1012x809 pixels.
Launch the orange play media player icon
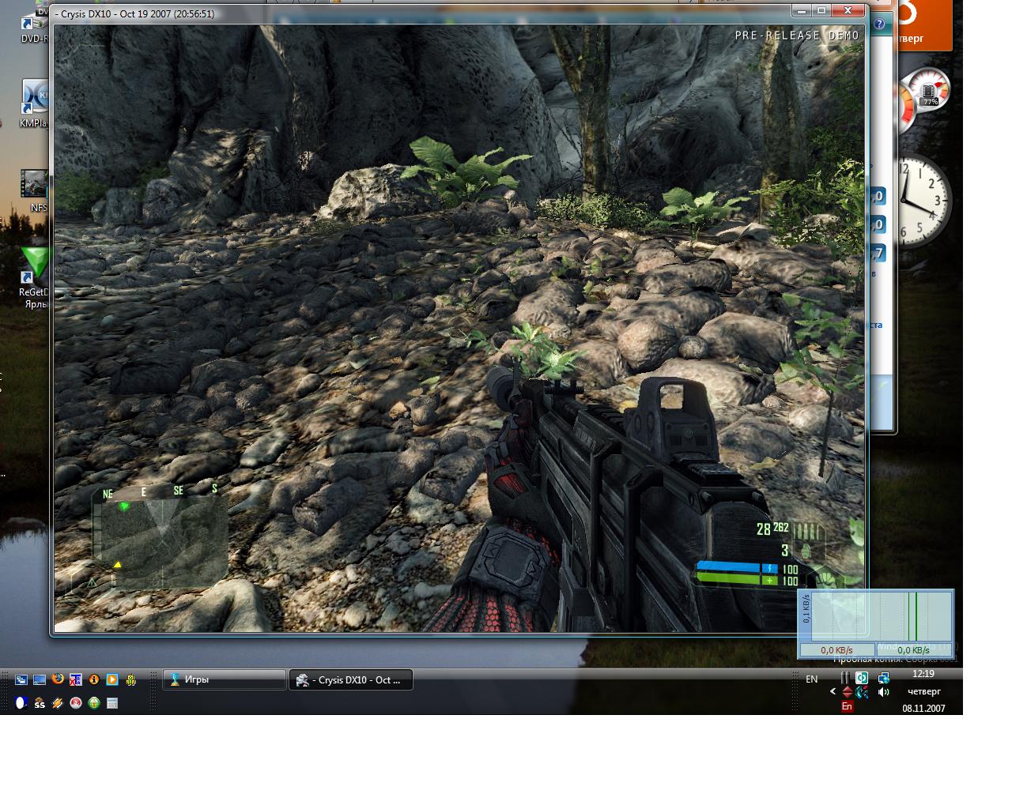(112, 679)
